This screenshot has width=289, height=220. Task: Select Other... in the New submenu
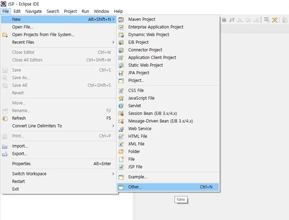coord(168,187)
